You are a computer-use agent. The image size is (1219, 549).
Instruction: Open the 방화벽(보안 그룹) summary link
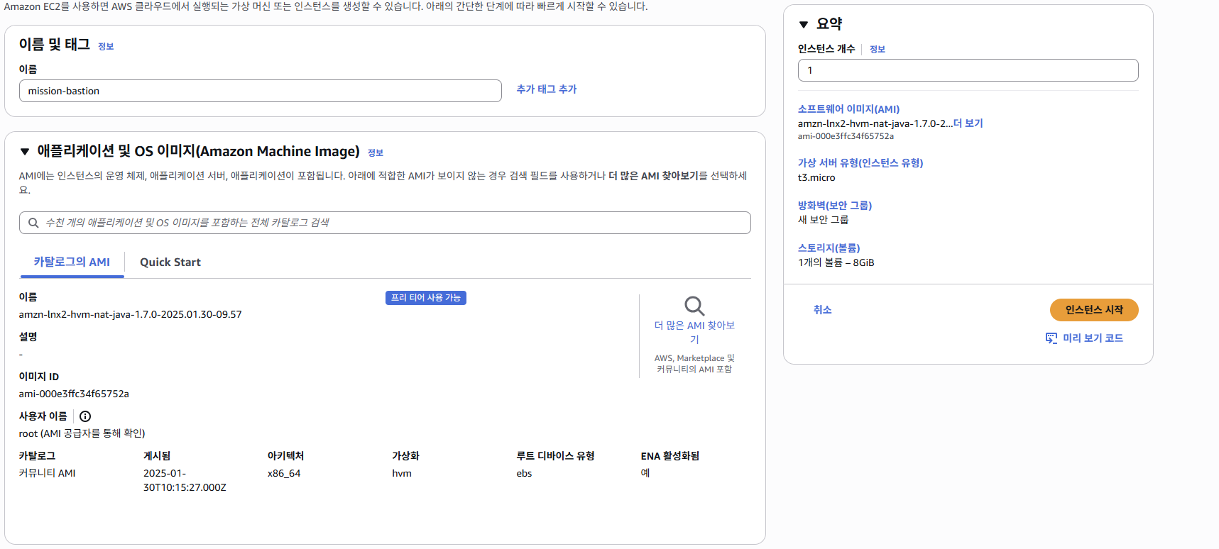(834, 206)
